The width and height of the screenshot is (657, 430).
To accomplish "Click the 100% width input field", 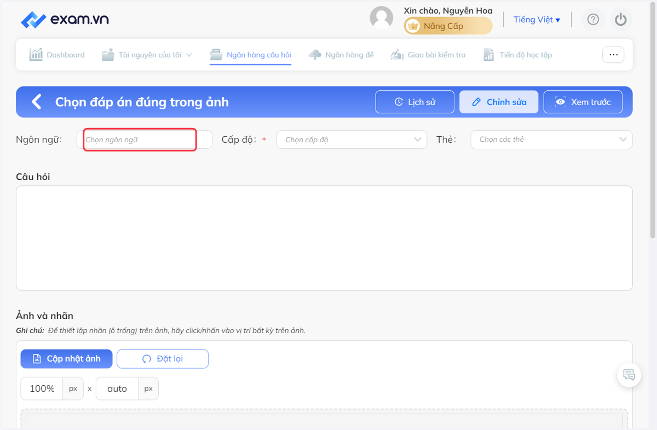I will pos(42,388).
